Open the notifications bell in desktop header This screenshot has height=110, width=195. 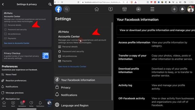[182, 9]
